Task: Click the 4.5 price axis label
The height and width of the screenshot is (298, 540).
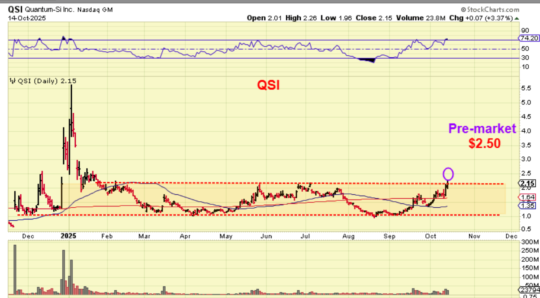Action: point(527,117)
